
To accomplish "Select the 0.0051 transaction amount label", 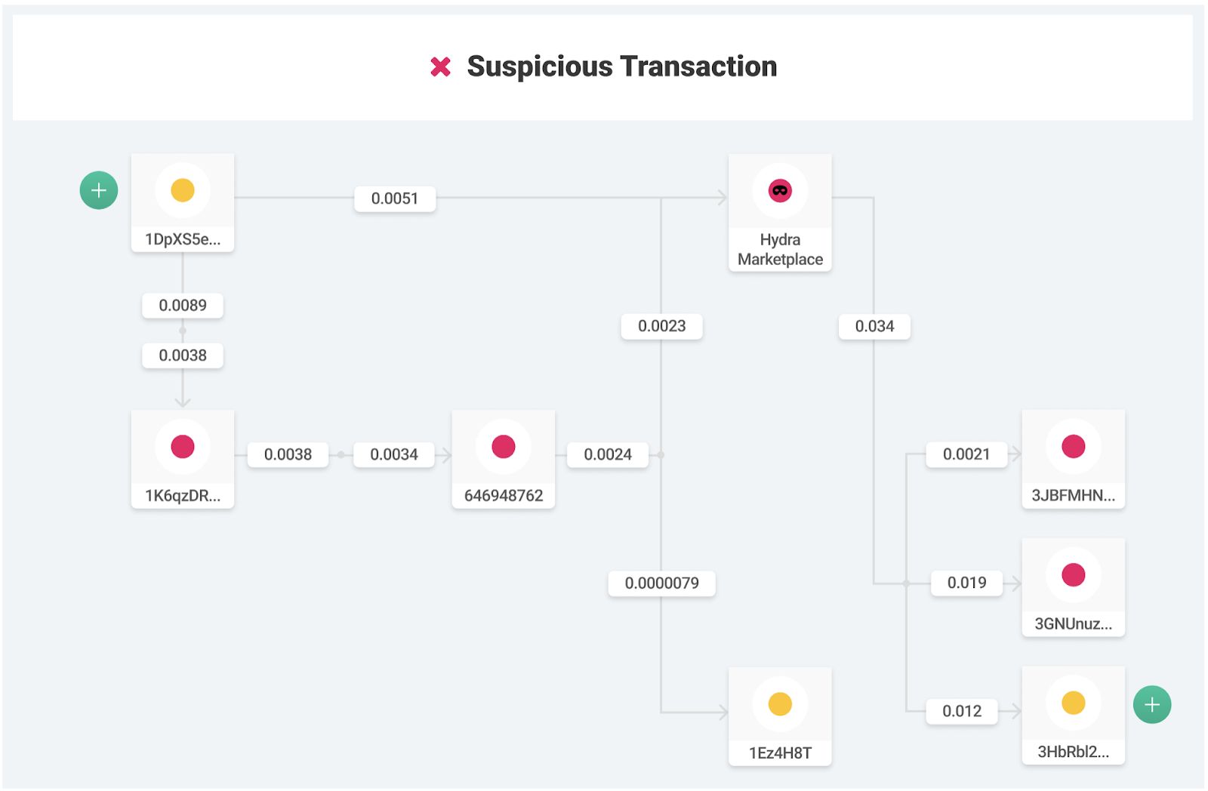I will click(395, 199).
